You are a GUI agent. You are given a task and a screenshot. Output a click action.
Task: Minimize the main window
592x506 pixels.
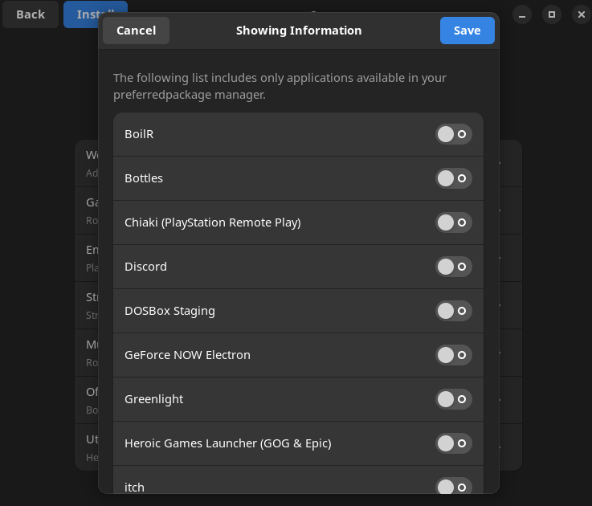(x=522, y=14)
